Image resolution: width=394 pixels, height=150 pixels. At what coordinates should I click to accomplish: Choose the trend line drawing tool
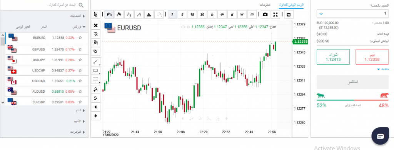click(95, 61)
